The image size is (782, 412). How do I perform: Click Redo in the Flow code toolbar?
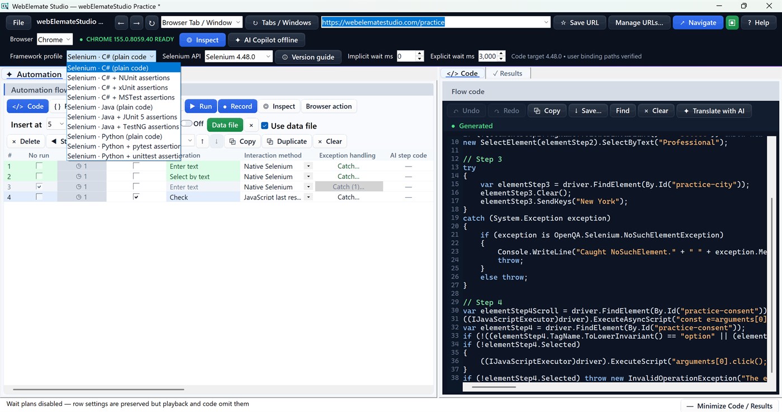[505, 111]
